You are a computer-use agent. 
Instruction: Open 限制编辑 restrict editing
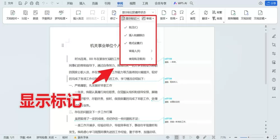[x=233, y=15]
